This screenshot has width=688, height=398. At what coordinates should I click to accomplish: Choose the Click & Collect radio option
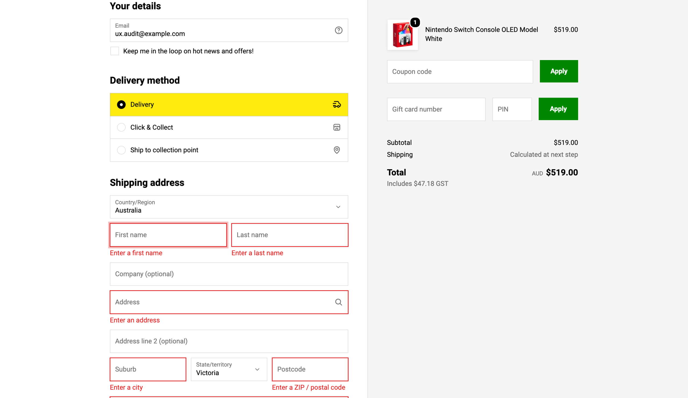coord(121,127)
